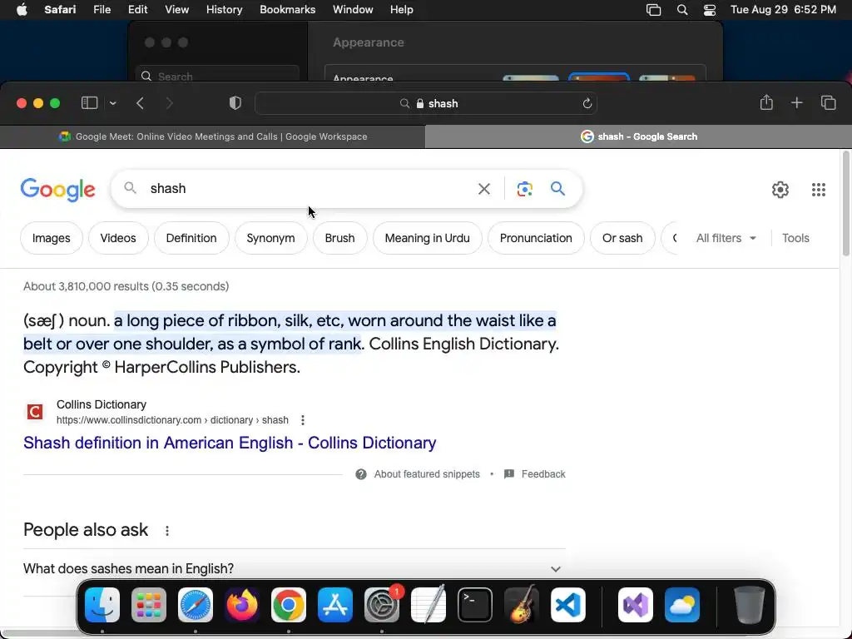Toggle the Safari sidebar
The image size is (852, 639).
point(89,102)
